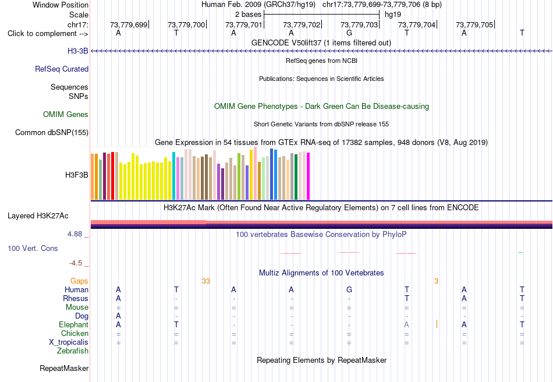Click the OMIM Gene Phenotypes title text
553x382 pixels.
321,106
